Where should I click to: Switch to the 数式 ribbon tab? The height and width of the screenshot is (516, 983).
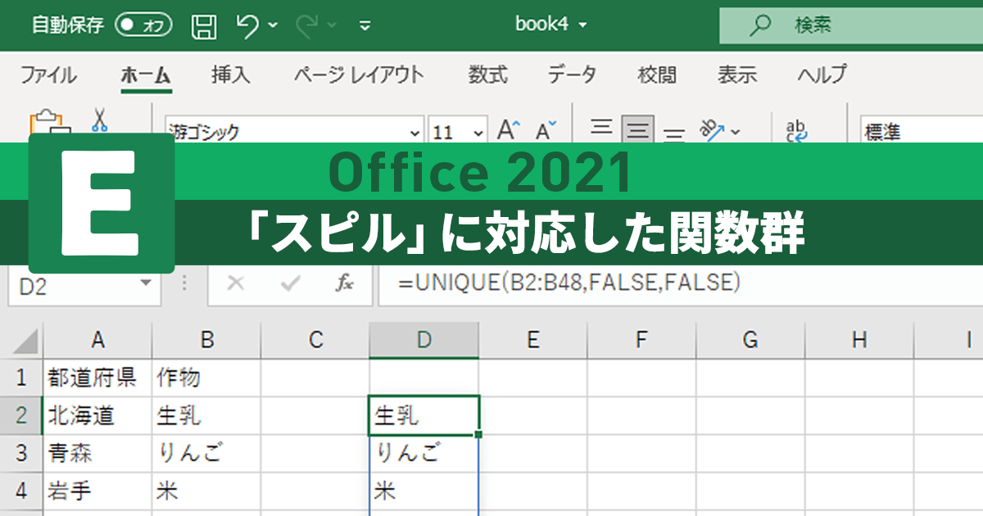pyautogui.click(x=488, y=75)
